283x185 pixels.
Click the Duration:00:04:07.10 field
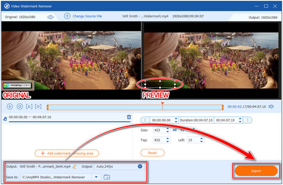click(196, 120)
